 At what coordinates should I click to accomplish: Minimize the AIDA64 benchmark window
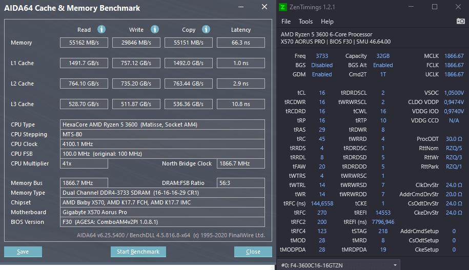pos(241,7)
